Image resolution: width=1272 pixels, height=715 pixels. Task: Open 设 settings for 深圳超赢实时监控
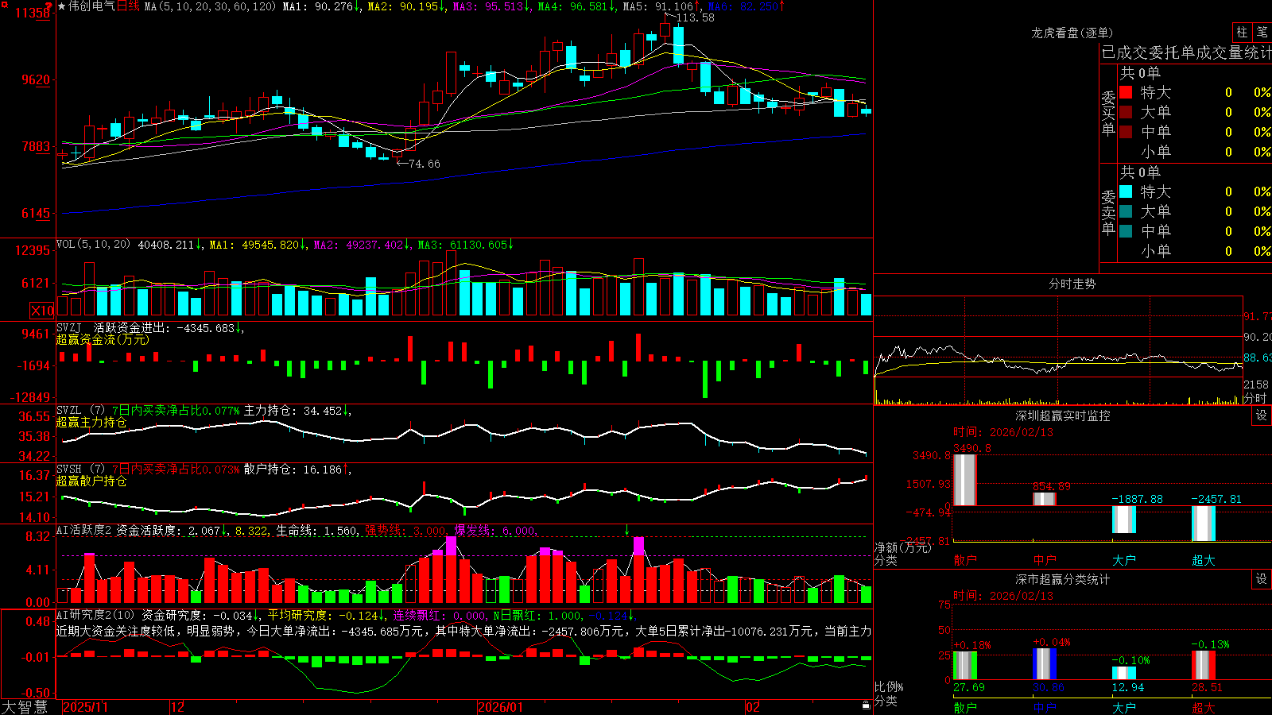(x=1262, y=415)
